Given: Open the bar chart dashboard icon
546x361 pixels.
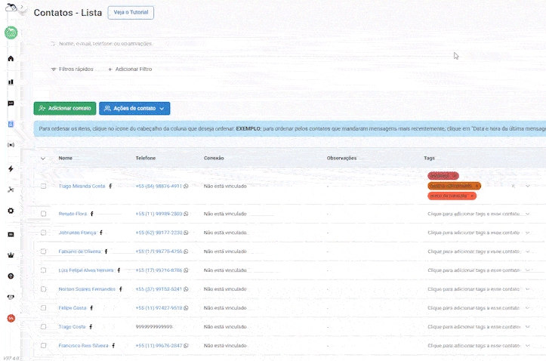Looking at the screenshot, I should [x=11, y=82].
